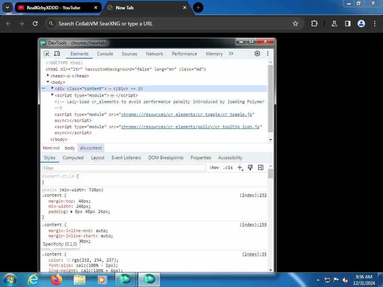The height and width of the screenshot is (287, 383).
Task: Activate the inspect element picker icon
Action: (46, 54)
